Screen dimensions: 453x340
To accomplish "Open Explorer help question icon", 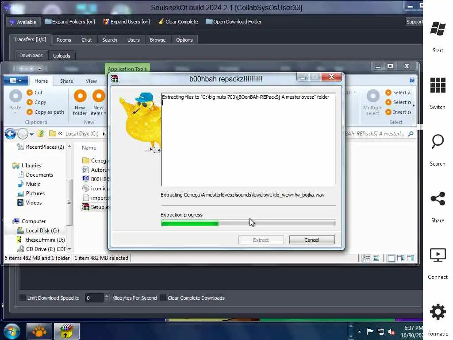I will point(412,81).
